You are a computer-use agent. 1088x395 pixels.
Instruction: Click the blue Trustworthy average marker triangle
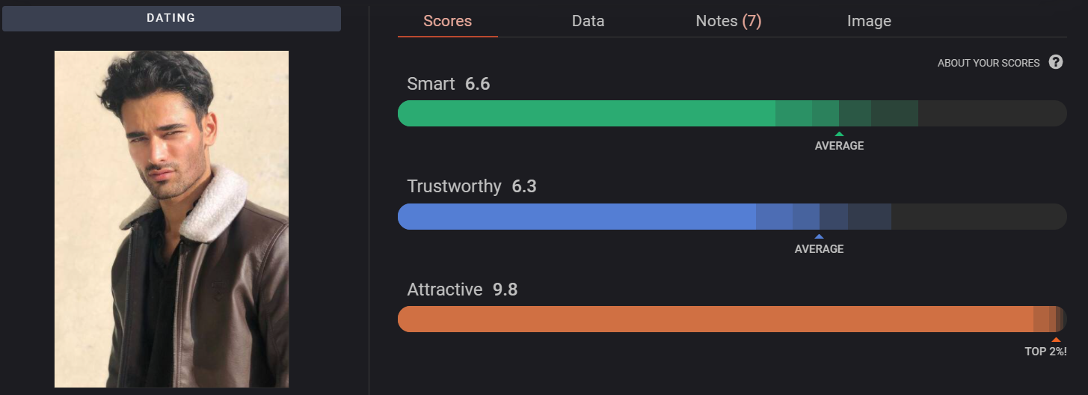pyautogui.click(x=819, y=237)
